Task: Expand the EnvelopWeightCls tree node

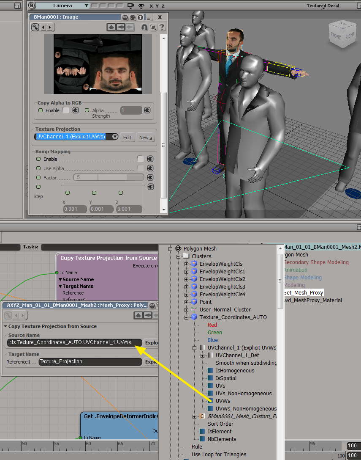Action: click(186, 264)
